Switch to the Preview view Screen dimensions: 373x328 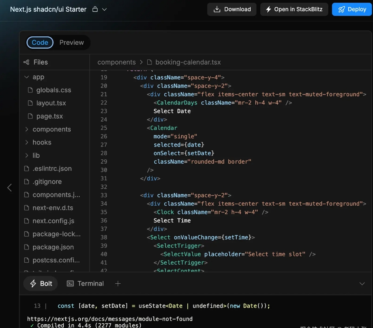[71, 43]
